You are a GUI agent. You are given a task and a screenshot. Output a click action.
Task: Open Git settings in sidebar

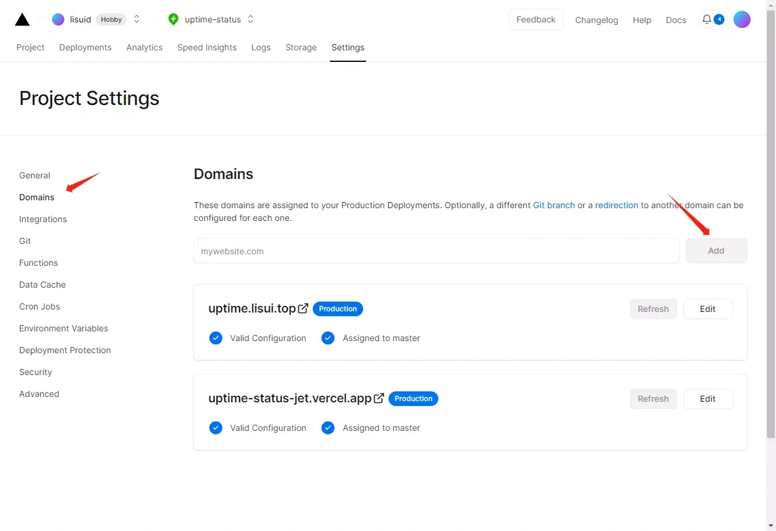pyautogui.click(x=25, y=241)
